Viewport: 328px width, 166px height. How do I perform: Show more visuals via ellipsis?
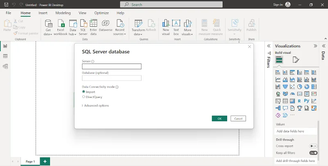292,115
